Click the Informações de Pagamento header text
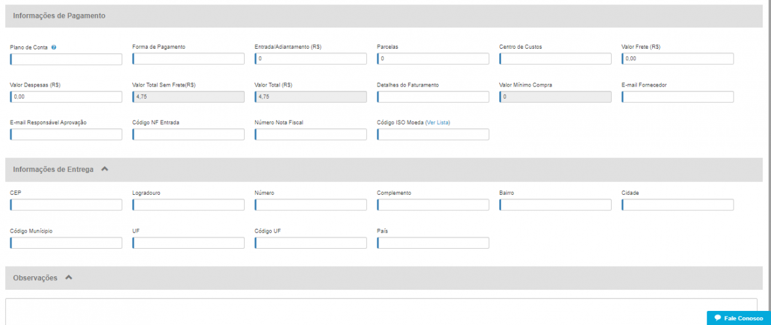Screen dimensions: 771x325 click(59, 15)
